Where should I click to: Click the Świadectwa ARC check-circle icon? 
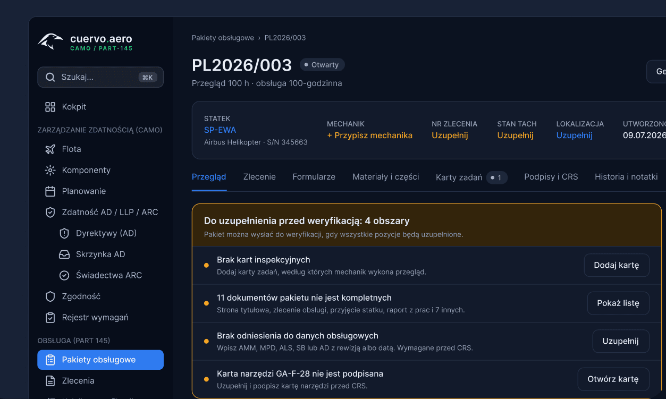click(64, 275)
